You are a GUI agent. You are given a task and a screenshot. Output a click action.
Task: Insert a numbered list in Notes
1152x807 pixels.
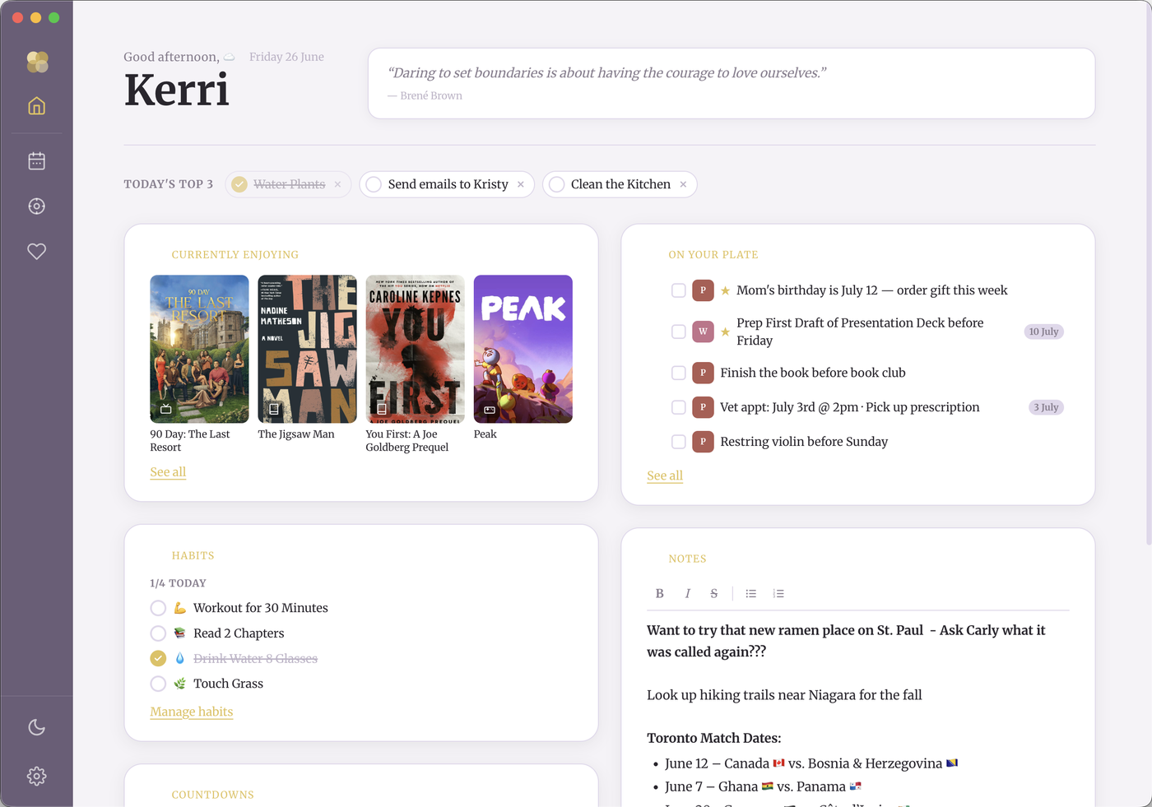pyautogui.click(x=778, y=593)
